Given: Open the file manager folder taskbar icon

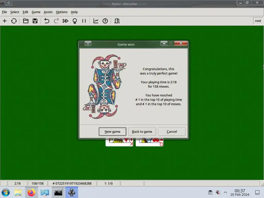Looking at the screenshot, I should [18, 192].
